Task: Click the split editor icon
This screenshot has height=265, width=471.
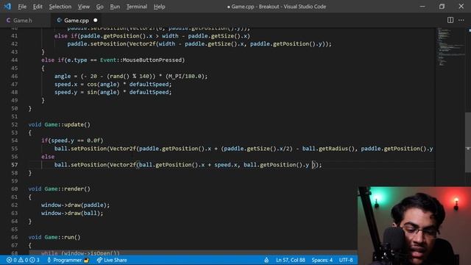Action: pos(450,20)
